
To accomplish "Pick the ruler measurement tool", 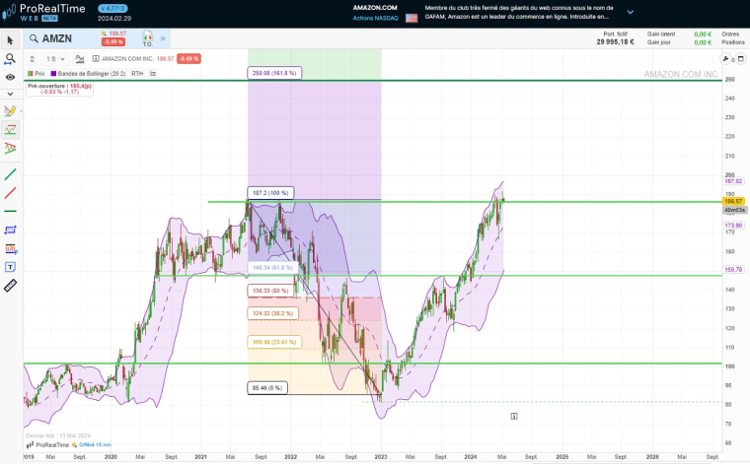I will 10,286.
